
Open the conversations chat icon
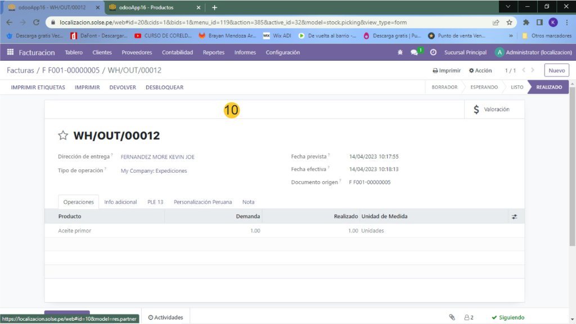[x=415, y=52]
